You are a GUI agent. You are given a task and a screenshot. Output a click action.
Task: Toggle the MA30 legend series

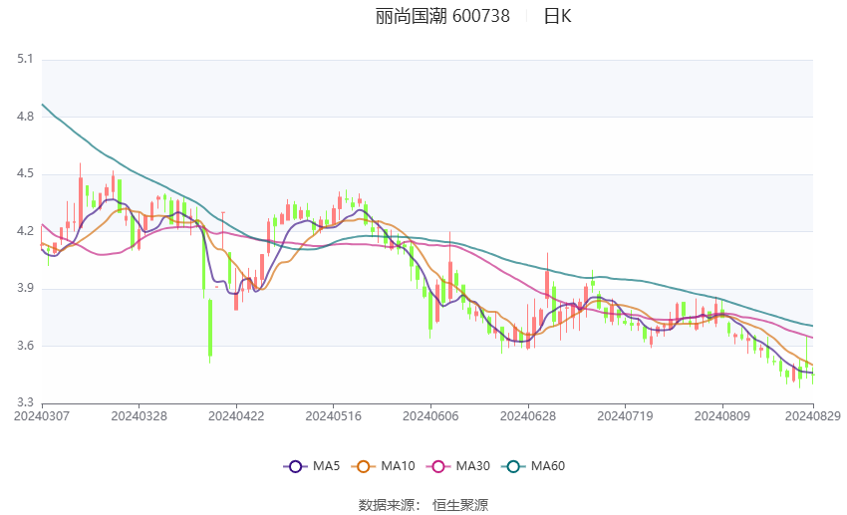[x=458, y=466]
